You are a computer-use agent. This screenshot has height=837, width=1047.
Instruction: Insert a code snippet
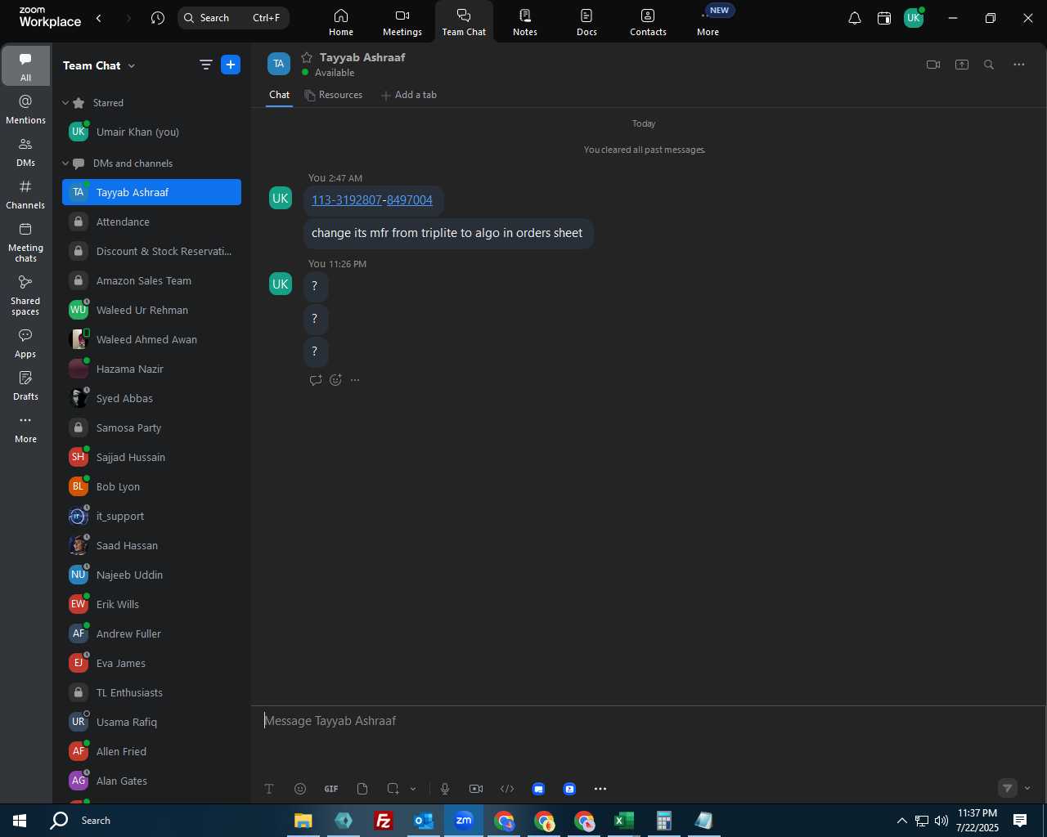pyautogui.click(x=507, y=789)
